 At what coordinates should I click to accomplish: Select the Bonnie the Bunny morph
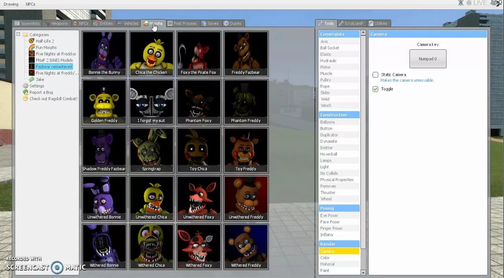point(104,54)
